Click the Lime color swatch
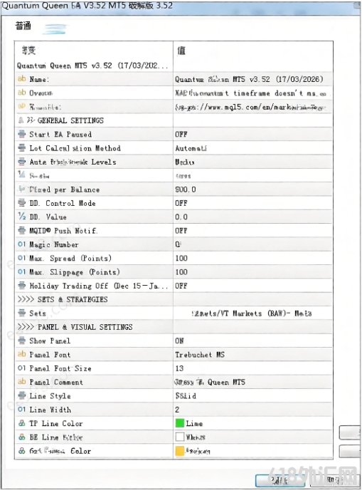This screenshot has width=362, height=493. pos(180,423)
